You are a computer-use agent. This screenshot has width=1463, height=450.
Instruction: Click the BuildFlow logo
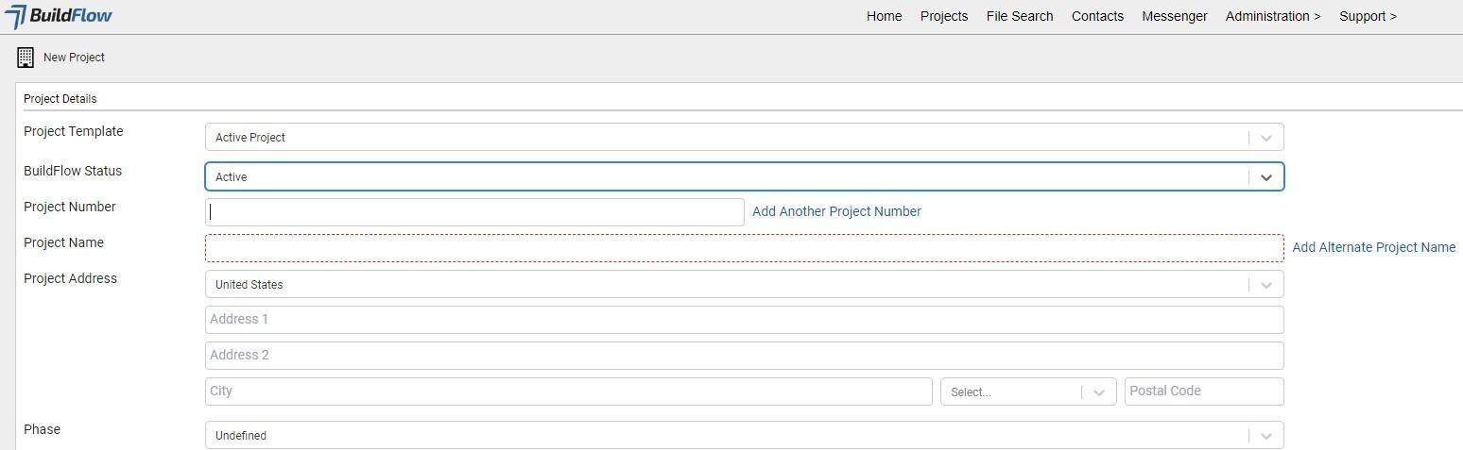coord(59,16)
